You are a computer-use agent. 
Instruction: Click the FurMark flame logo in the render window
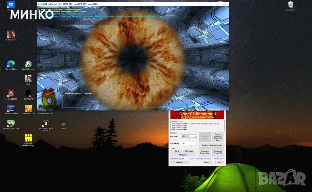click(x=49, y=99)
